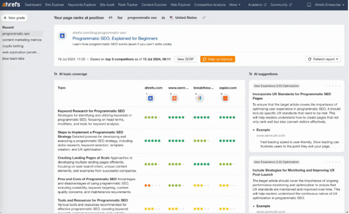Click ahrefs.com score dots for Keyword Research

[x=152, y=117]
